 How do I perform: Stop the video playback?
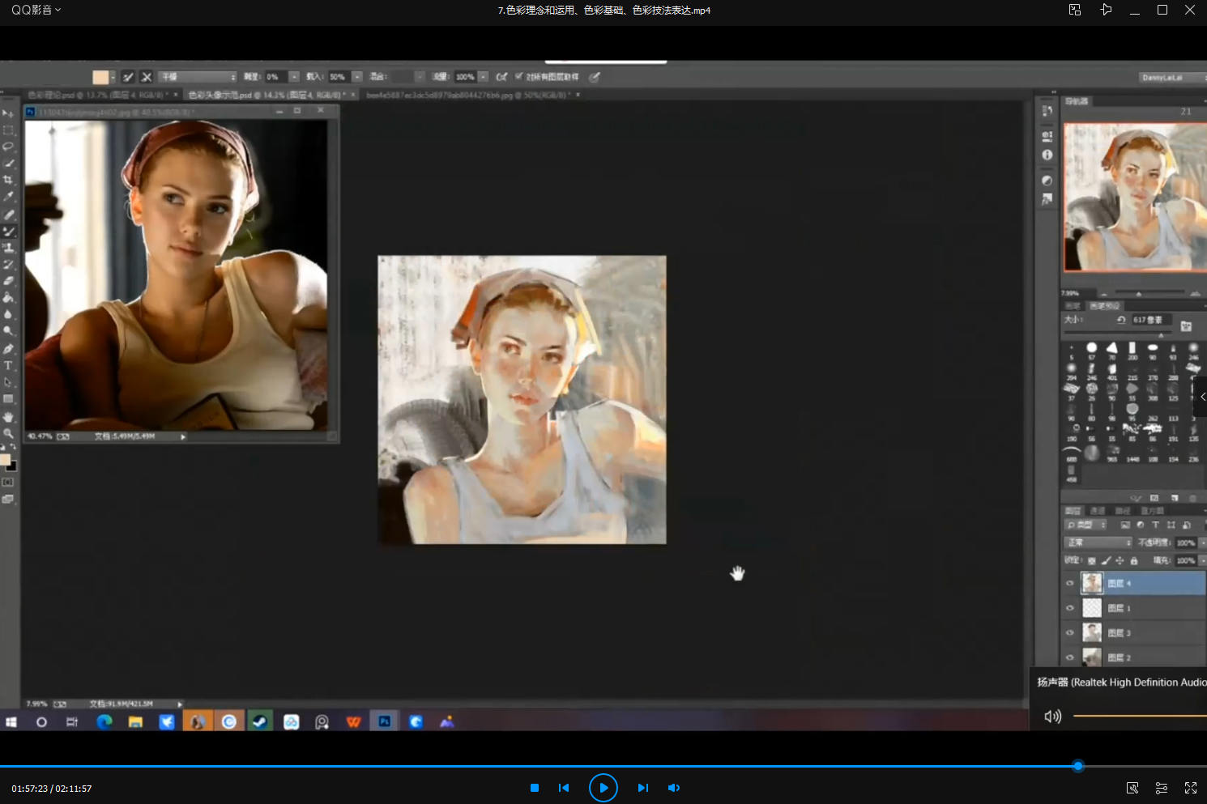click(535, 788)
